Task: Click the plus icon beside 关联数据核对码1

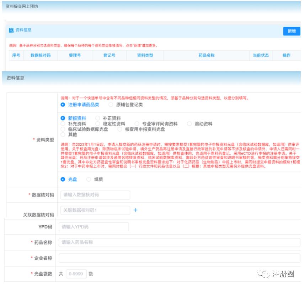Action: point(135,210)
